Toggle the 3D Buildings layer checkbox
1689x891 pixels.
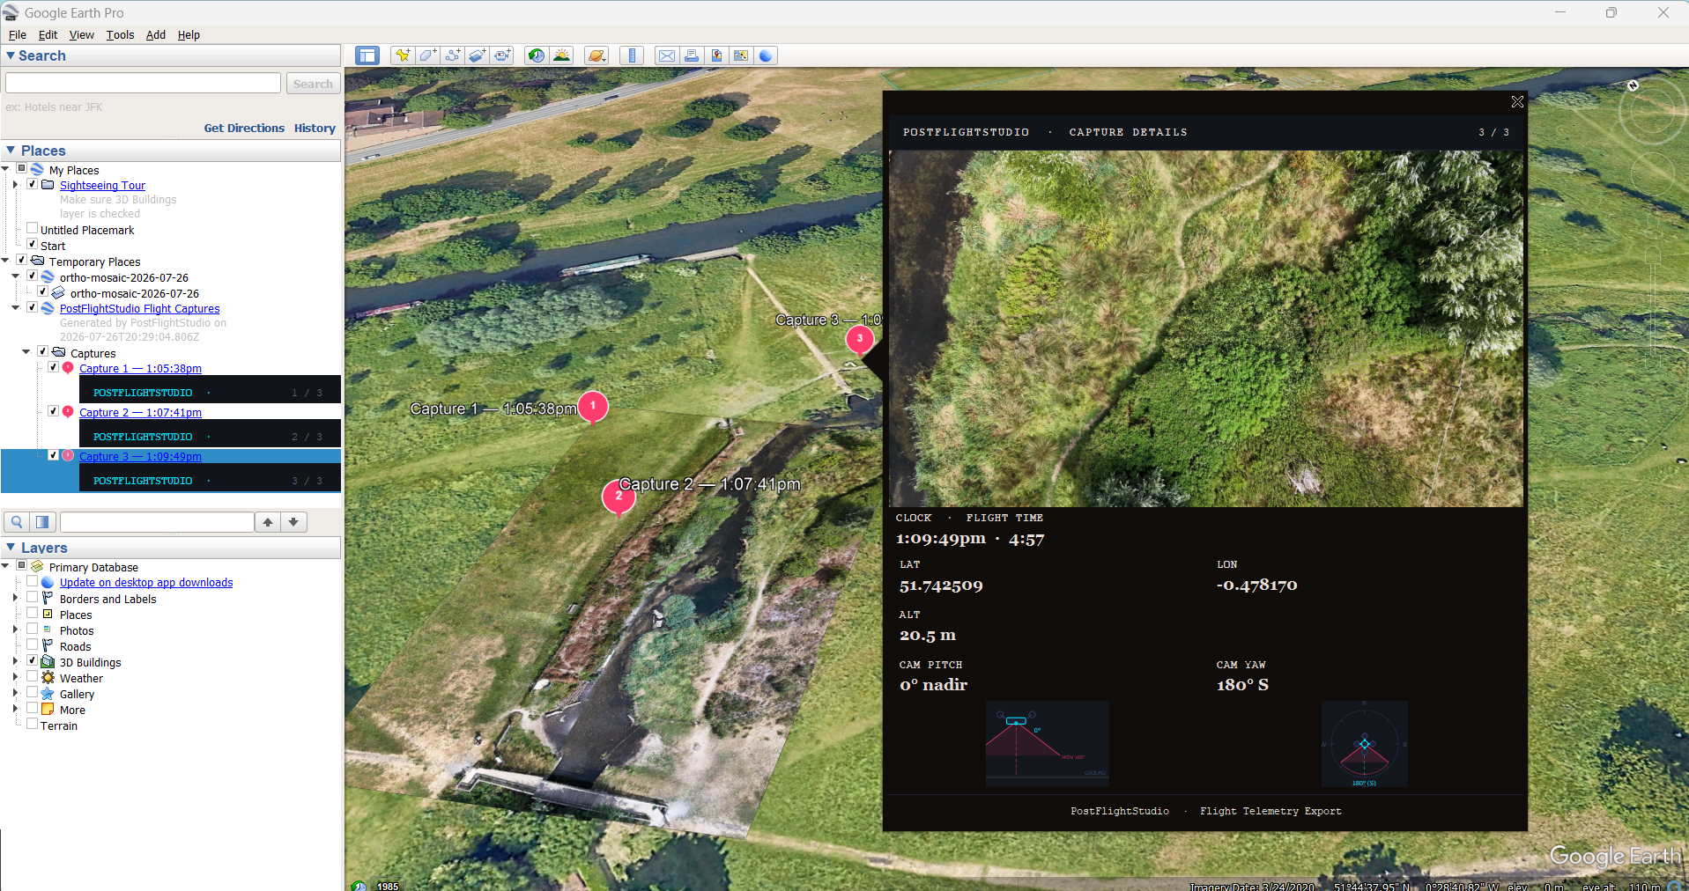click(x=32, y=660)
